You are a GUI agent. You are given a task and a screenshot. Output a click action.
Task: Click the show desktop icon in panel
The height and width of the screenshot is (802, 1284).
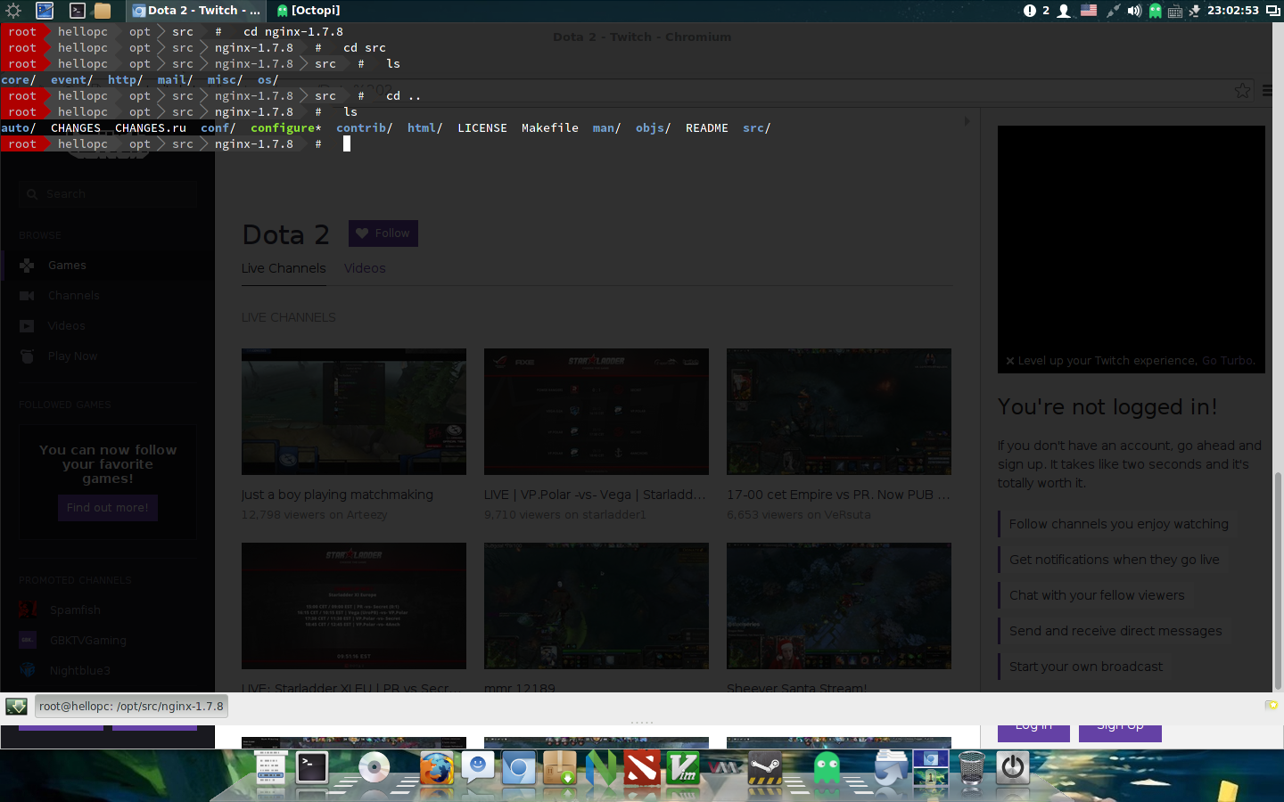pos(45,11)
